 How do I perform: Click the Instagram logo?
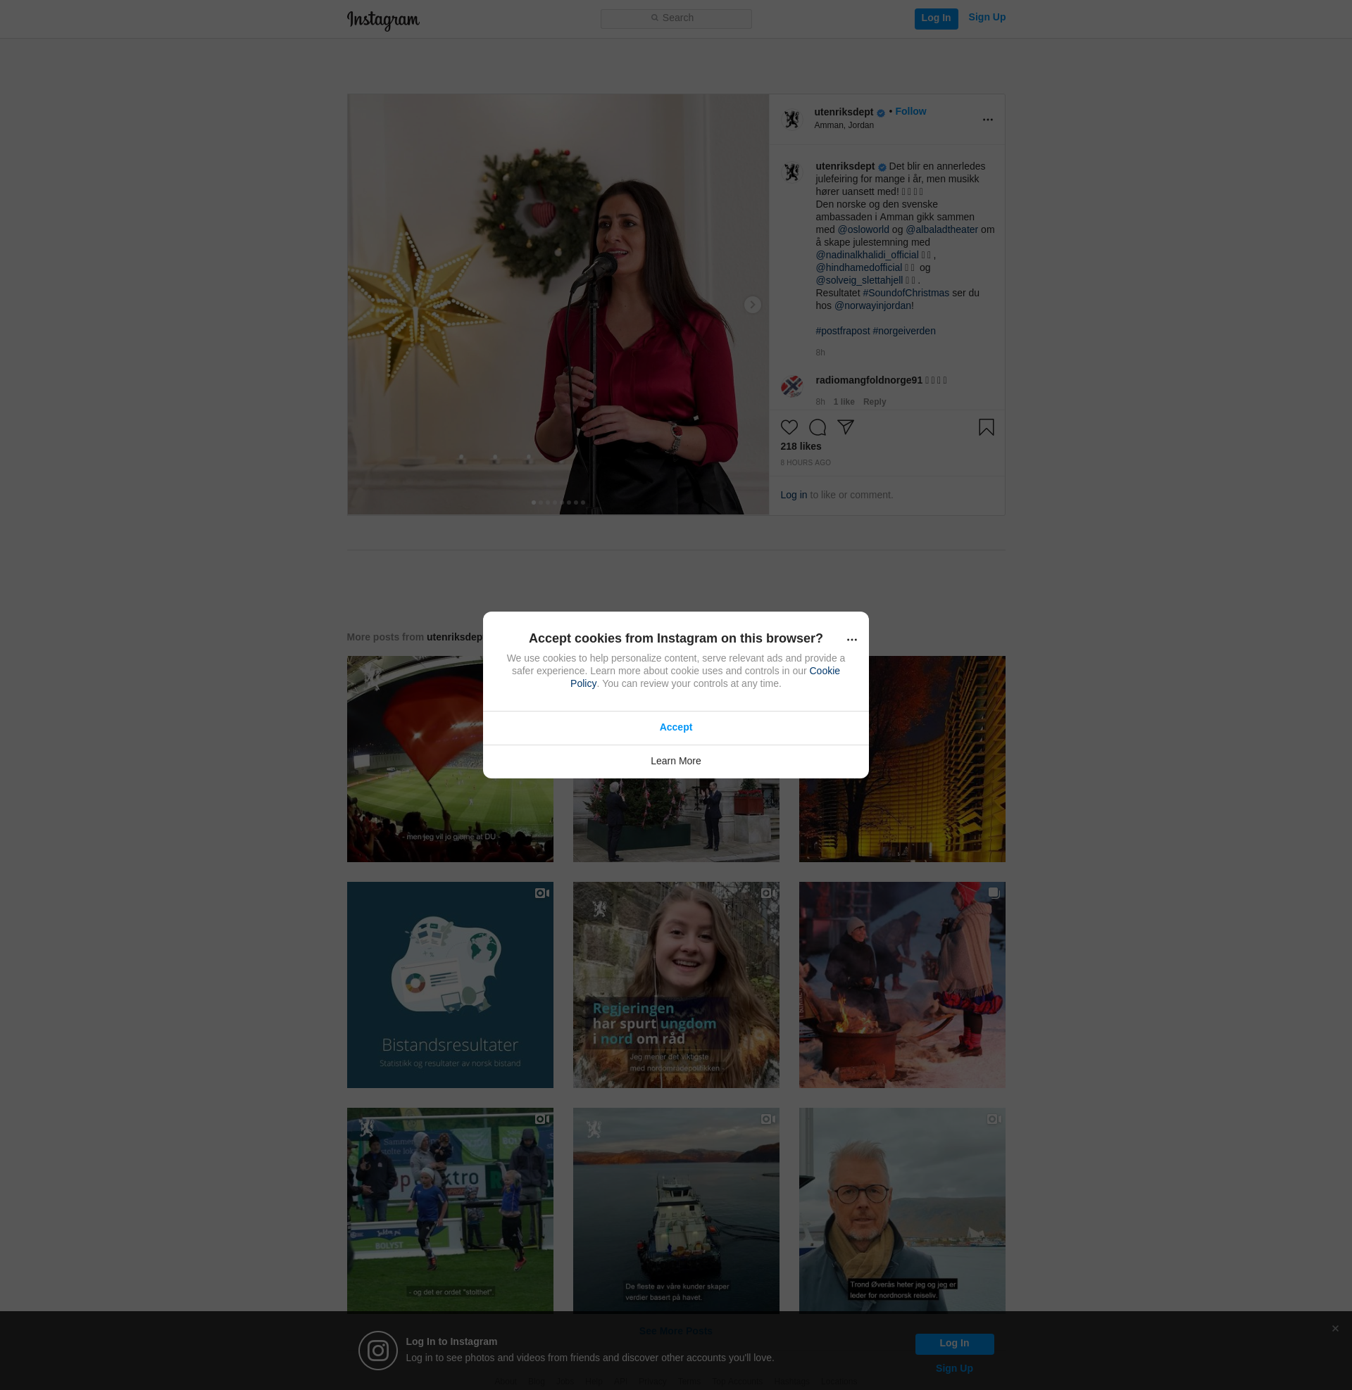383,20
